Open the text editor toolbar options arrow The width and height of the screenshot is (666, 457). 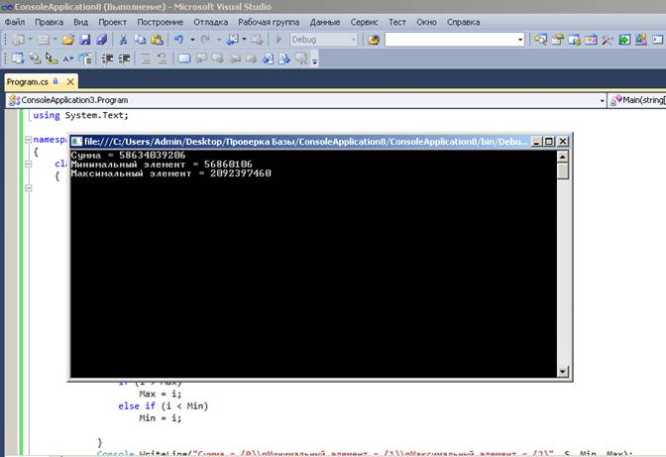point(315,60)
